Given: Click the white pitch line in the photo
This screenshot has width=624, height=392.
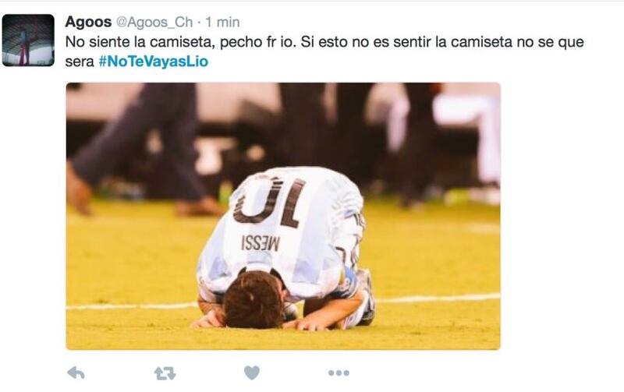Looking at the screenshot, I should (x=438, y=298).
